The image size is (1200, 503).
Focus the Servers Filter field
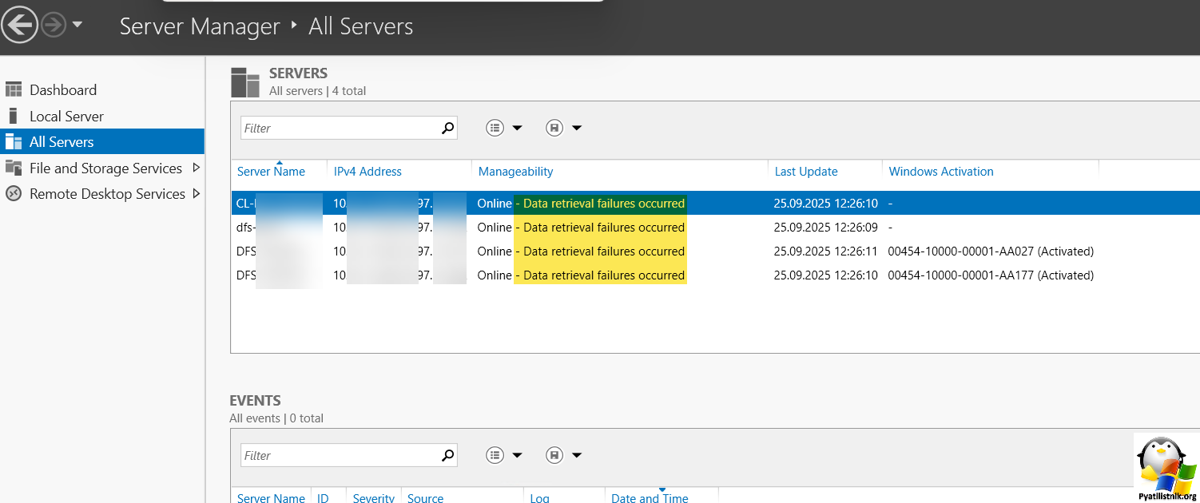coord(340,128)
